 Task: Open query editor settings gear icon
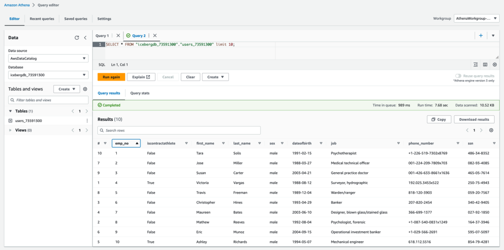495,64
